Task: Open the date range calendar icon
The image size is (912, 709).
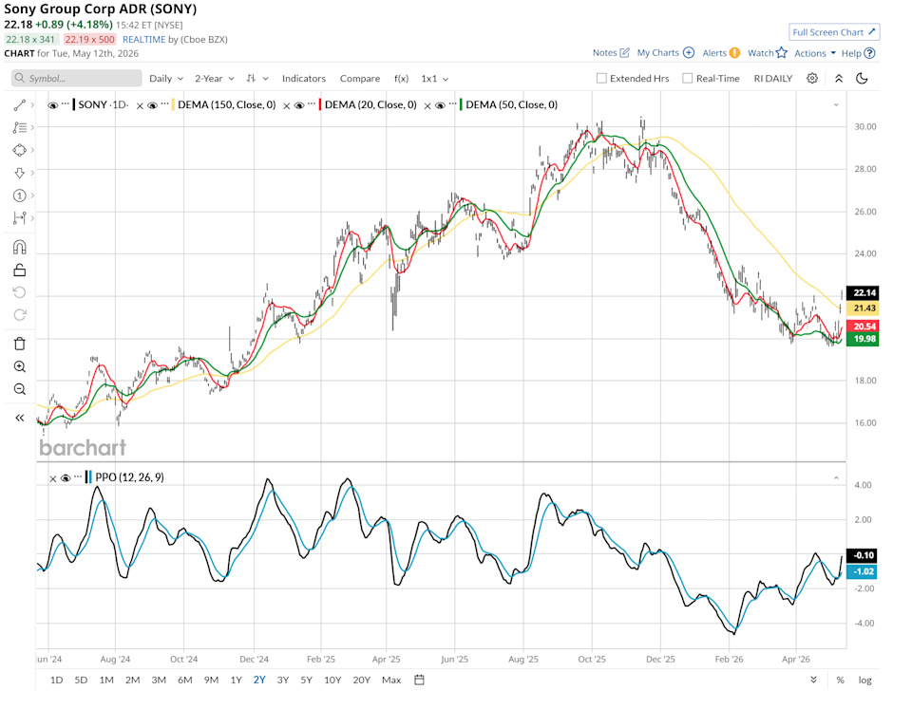Action: point(419,680)
